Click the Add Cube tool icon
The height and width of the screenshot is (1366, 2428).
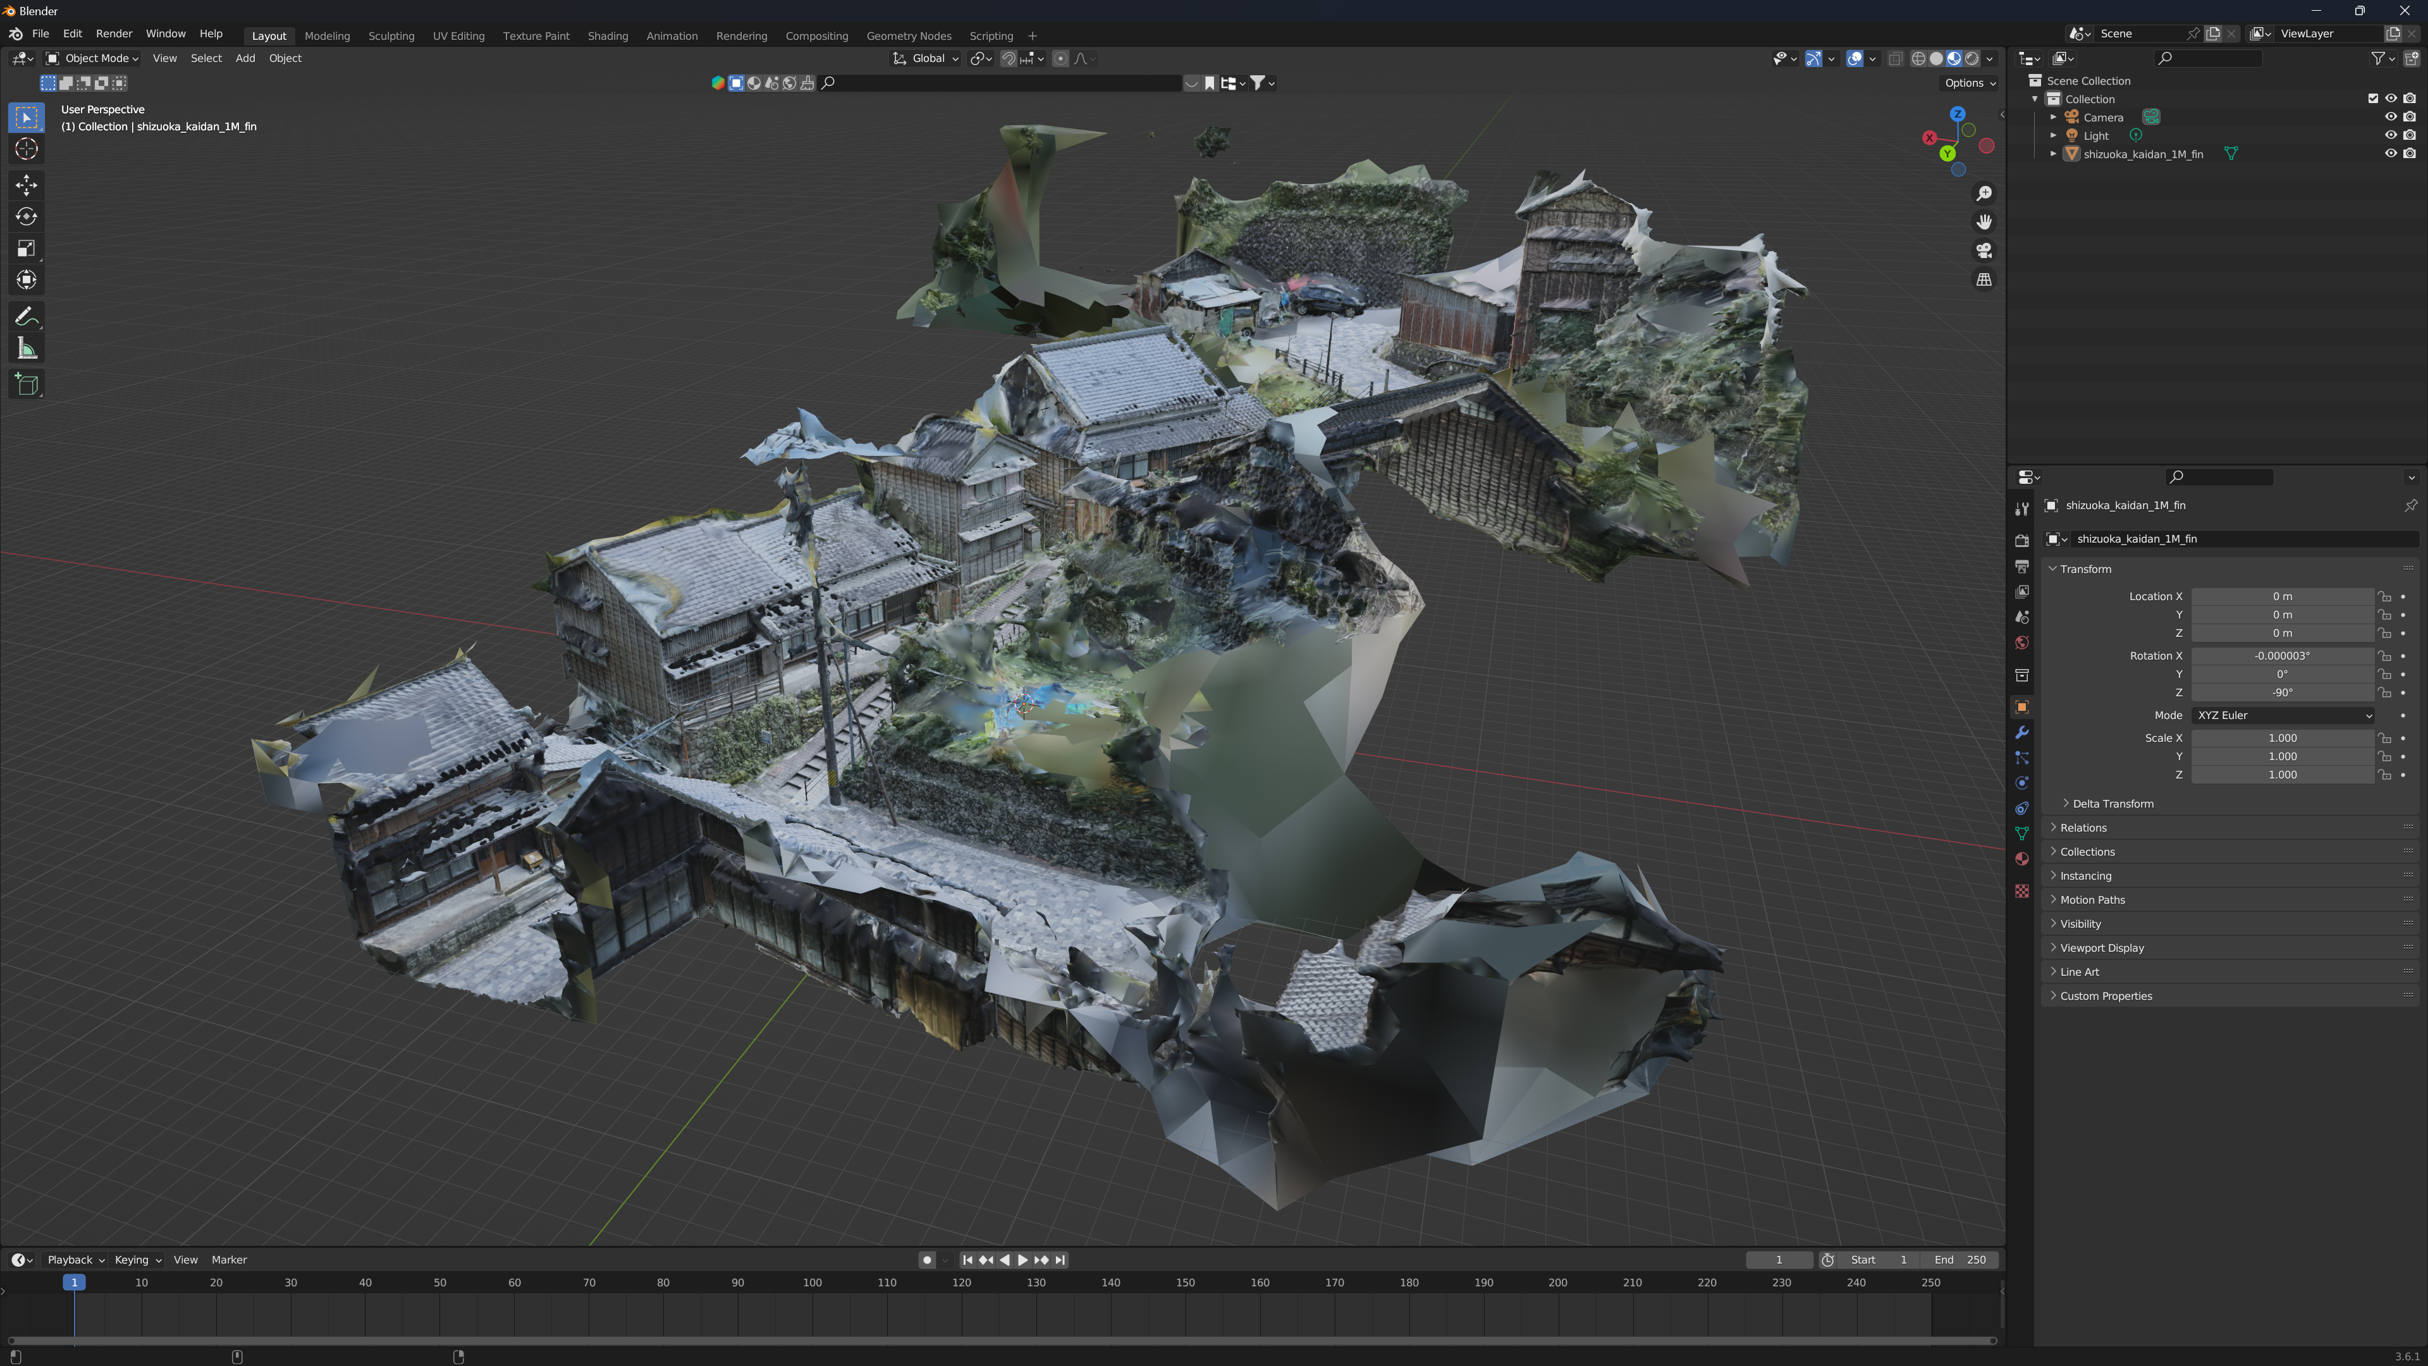pyautogui.click(x=27, y=384)
